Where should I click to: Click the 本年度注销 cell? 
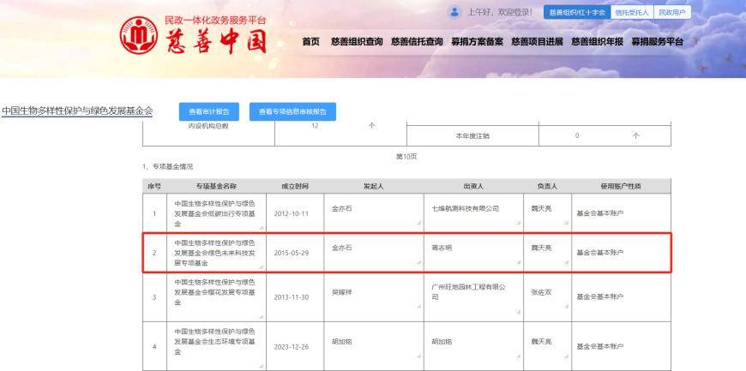coord(472,136)
